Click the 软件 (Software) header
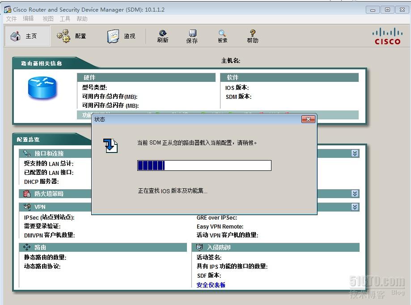Viewport: 411px width, 305px height. [x=289, y=77]
